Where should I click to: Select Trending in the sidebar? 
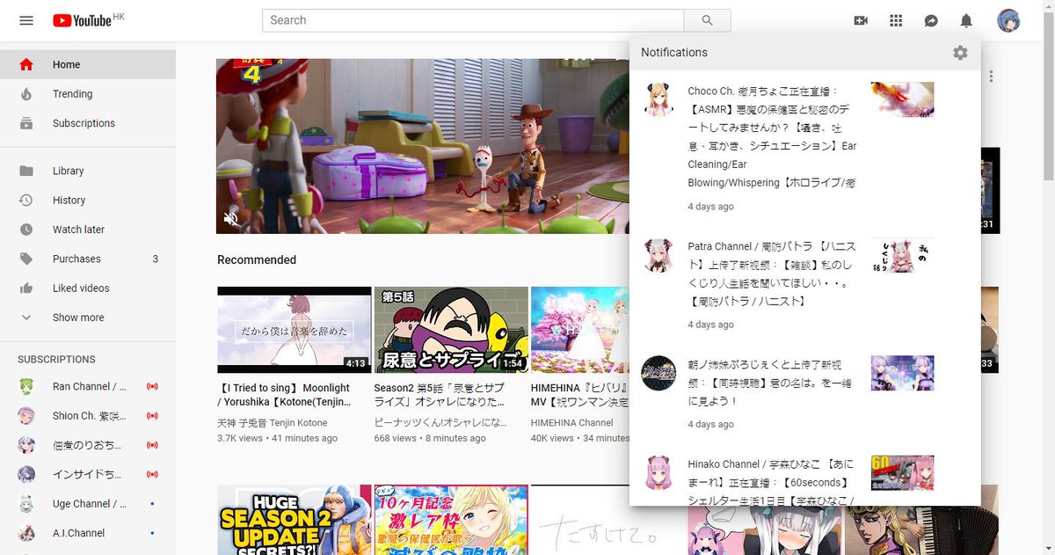tap(88, 94)
